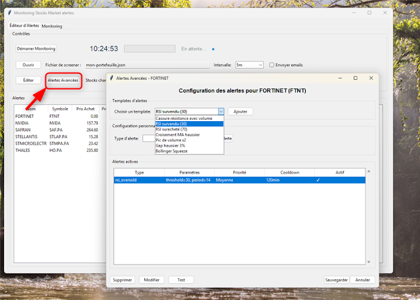Click the feather icon in Alertes Avancées title bar
420x300 pixels.
click(110, 78)
